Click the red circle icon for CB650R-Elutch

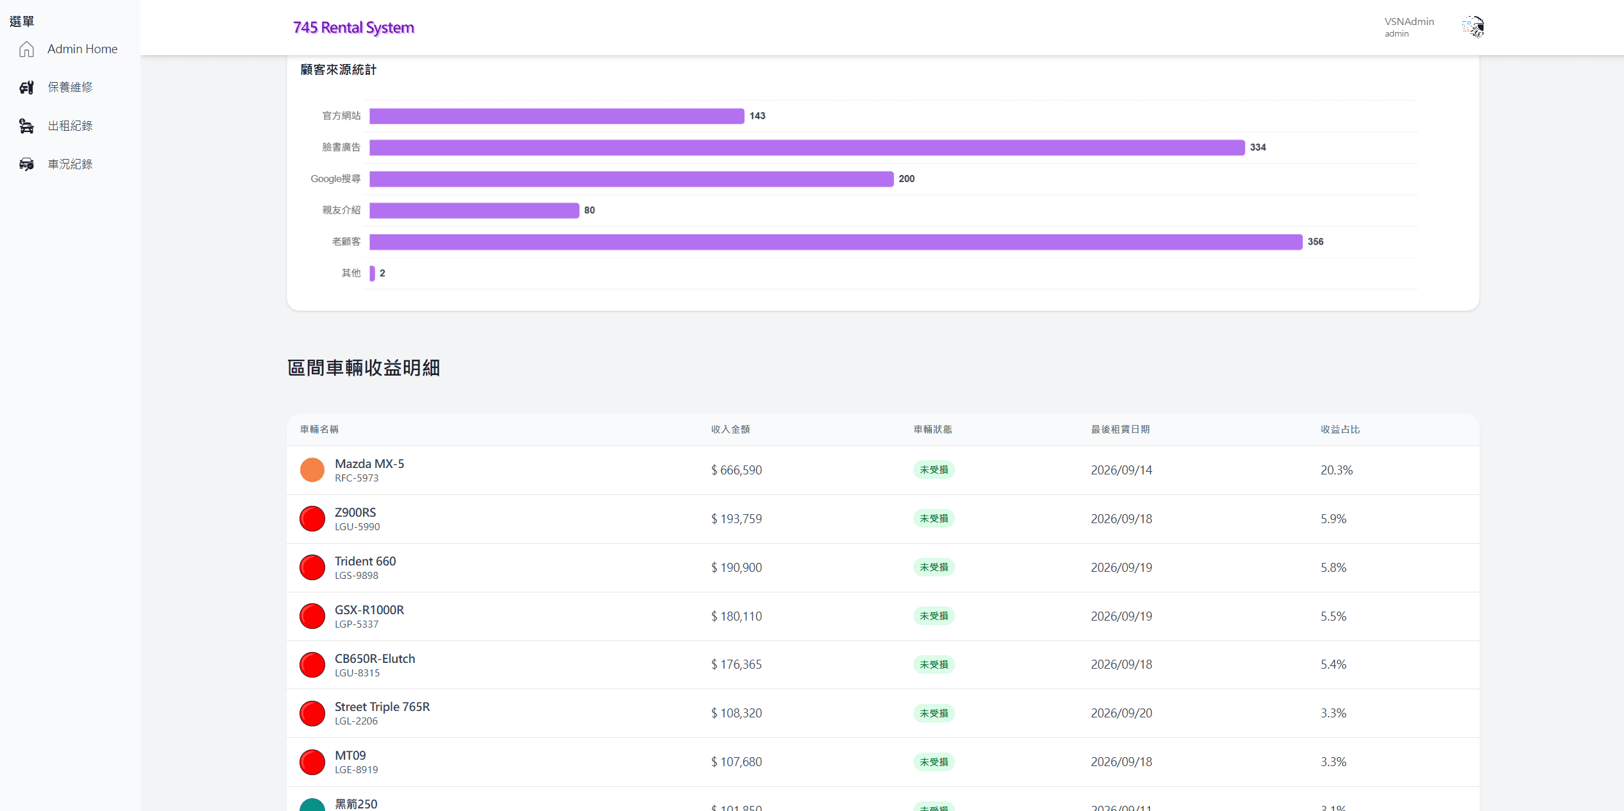click(x=312, y=665)
